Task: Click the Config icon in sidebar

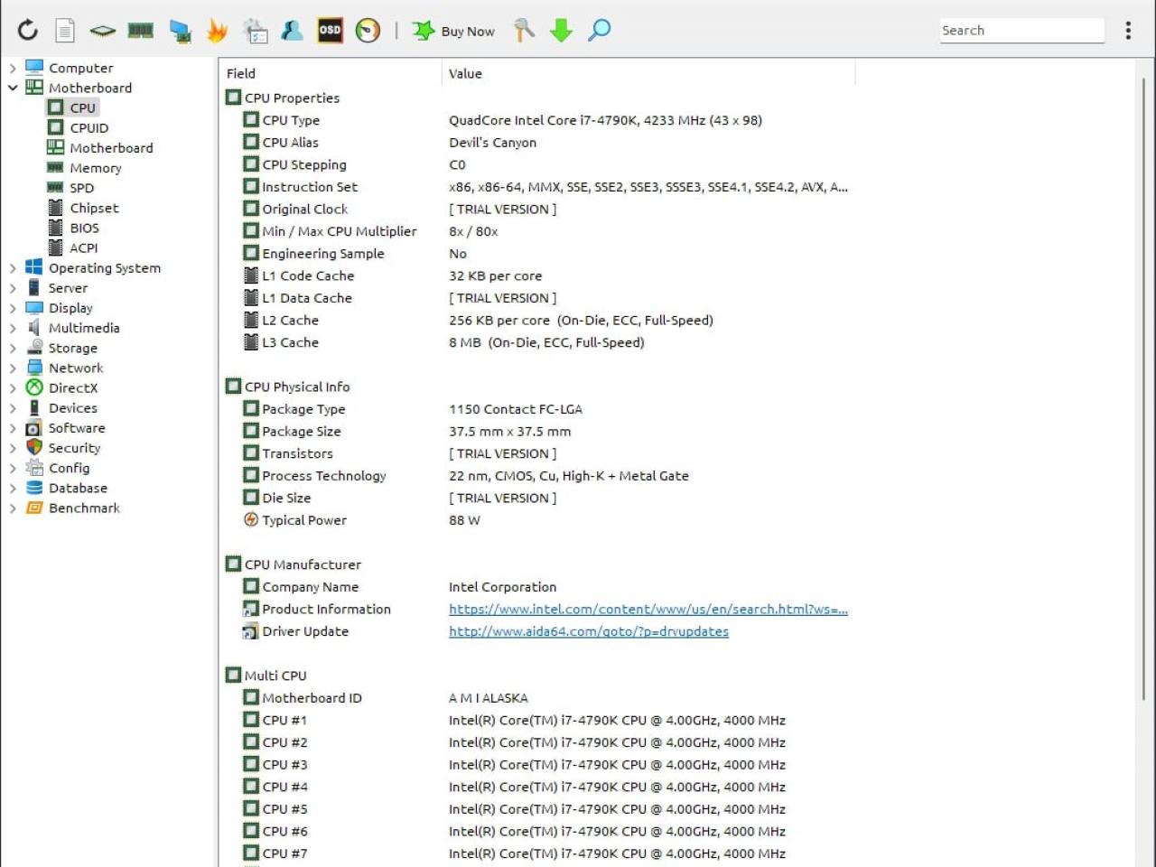Action: coord(34,468)
